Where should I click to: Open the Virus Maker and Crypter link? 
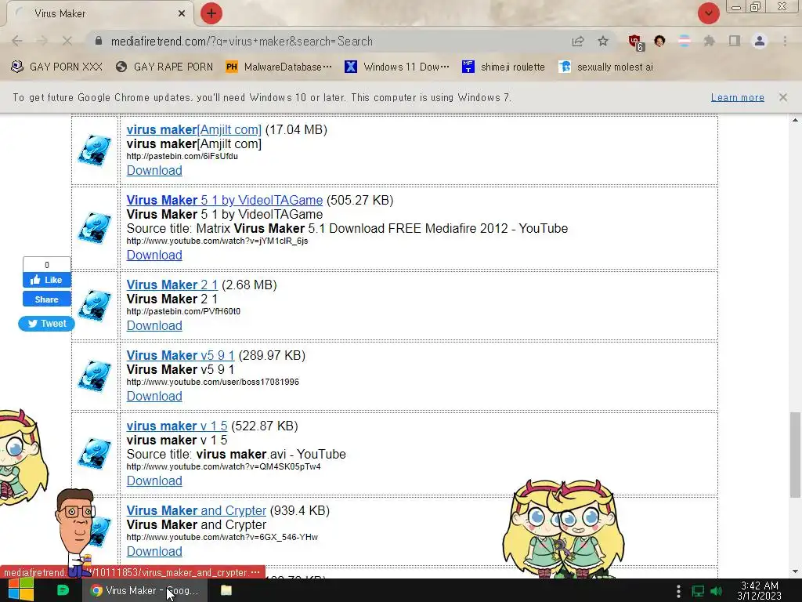pyautogui.click(x=197, y=510)
